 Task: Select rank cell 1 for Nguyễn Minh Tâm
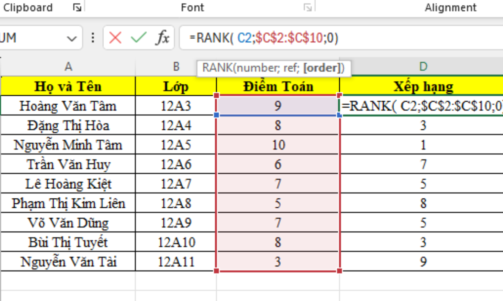tap(422, 145)
